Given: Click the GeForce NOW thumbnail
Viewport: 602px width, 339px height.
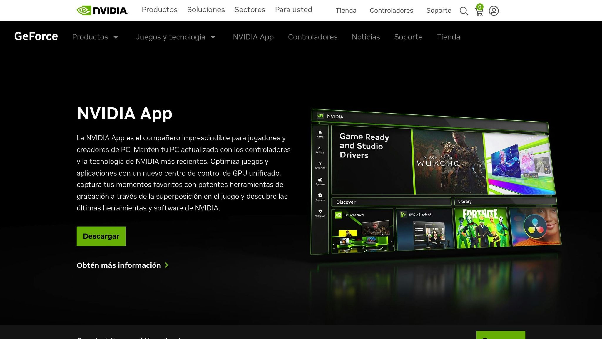Looking at the screenshot, I should click(x=363, y=230).
